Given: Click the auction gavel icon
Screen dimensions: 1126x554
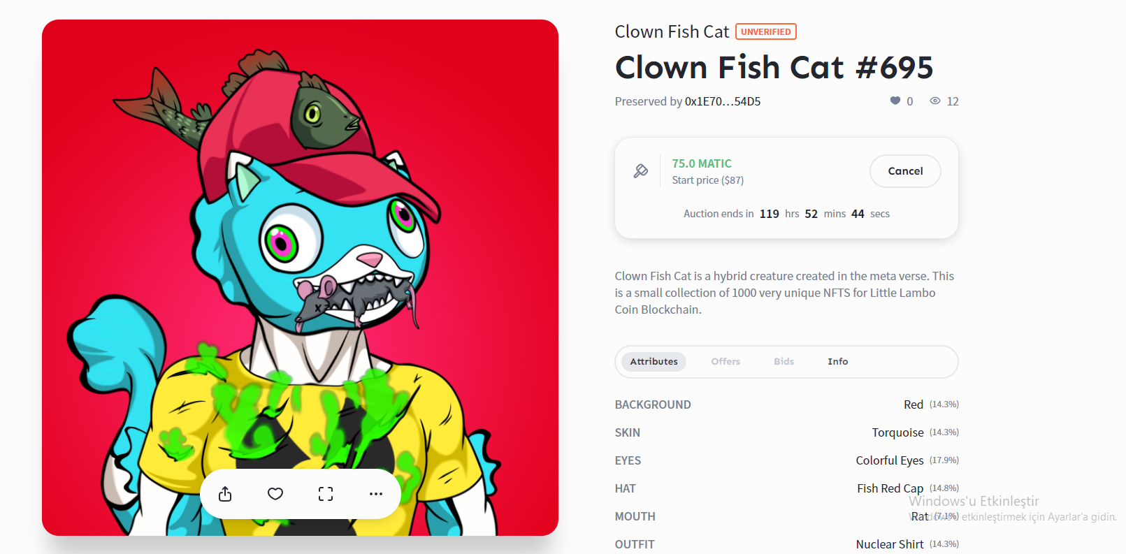Looking at the screenshot, I should [641, 171].
